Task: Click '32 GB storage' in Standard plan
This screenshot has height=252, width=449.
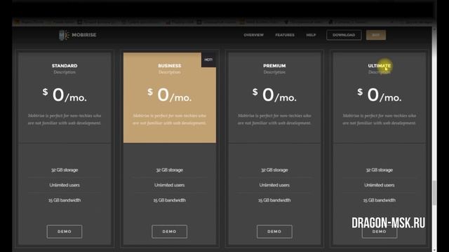Action: coord(65,170)
